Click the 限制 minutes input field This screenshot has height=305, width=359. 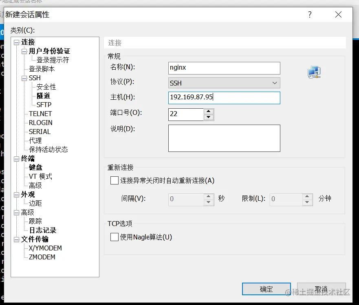(x=286, y=200)
